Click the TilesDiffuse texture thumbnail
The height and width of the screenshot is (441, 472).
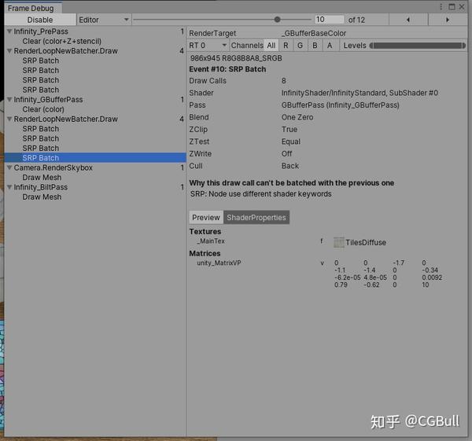coord(338,242)
